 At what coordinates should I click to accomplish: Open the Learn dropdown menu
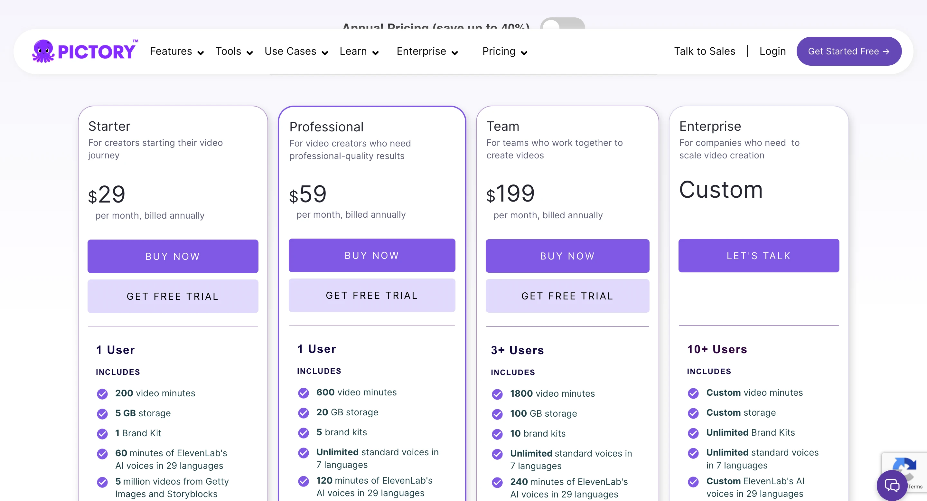click(x=359, y=52)
